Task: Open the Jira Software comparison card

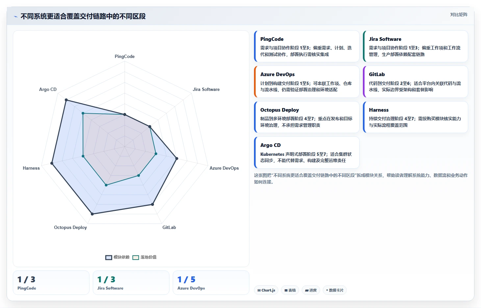Action: [x=415, y=46]
